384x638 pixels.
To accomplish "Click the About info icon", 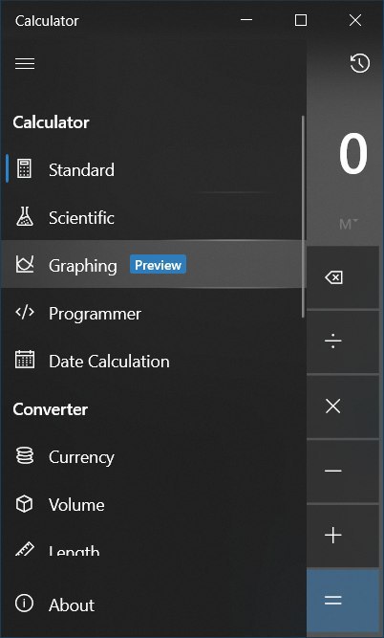I will click(x=25, y=603).
